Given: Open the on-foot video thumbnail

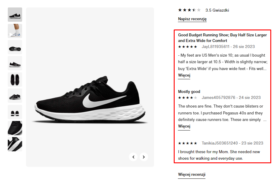Looking at the screenshot, I should coord(15,31).
